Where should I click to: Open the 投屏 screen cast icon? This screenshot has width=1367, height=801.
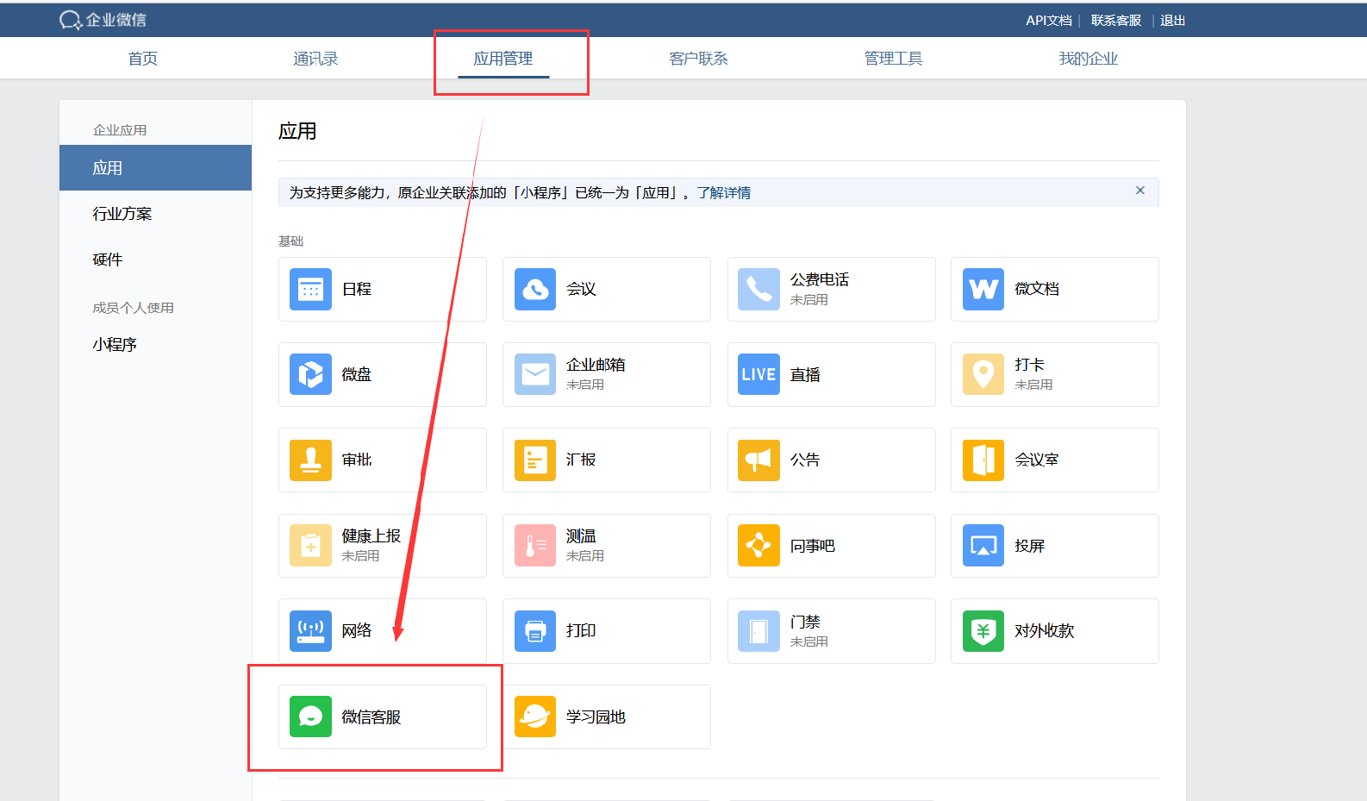click(983, 546)
